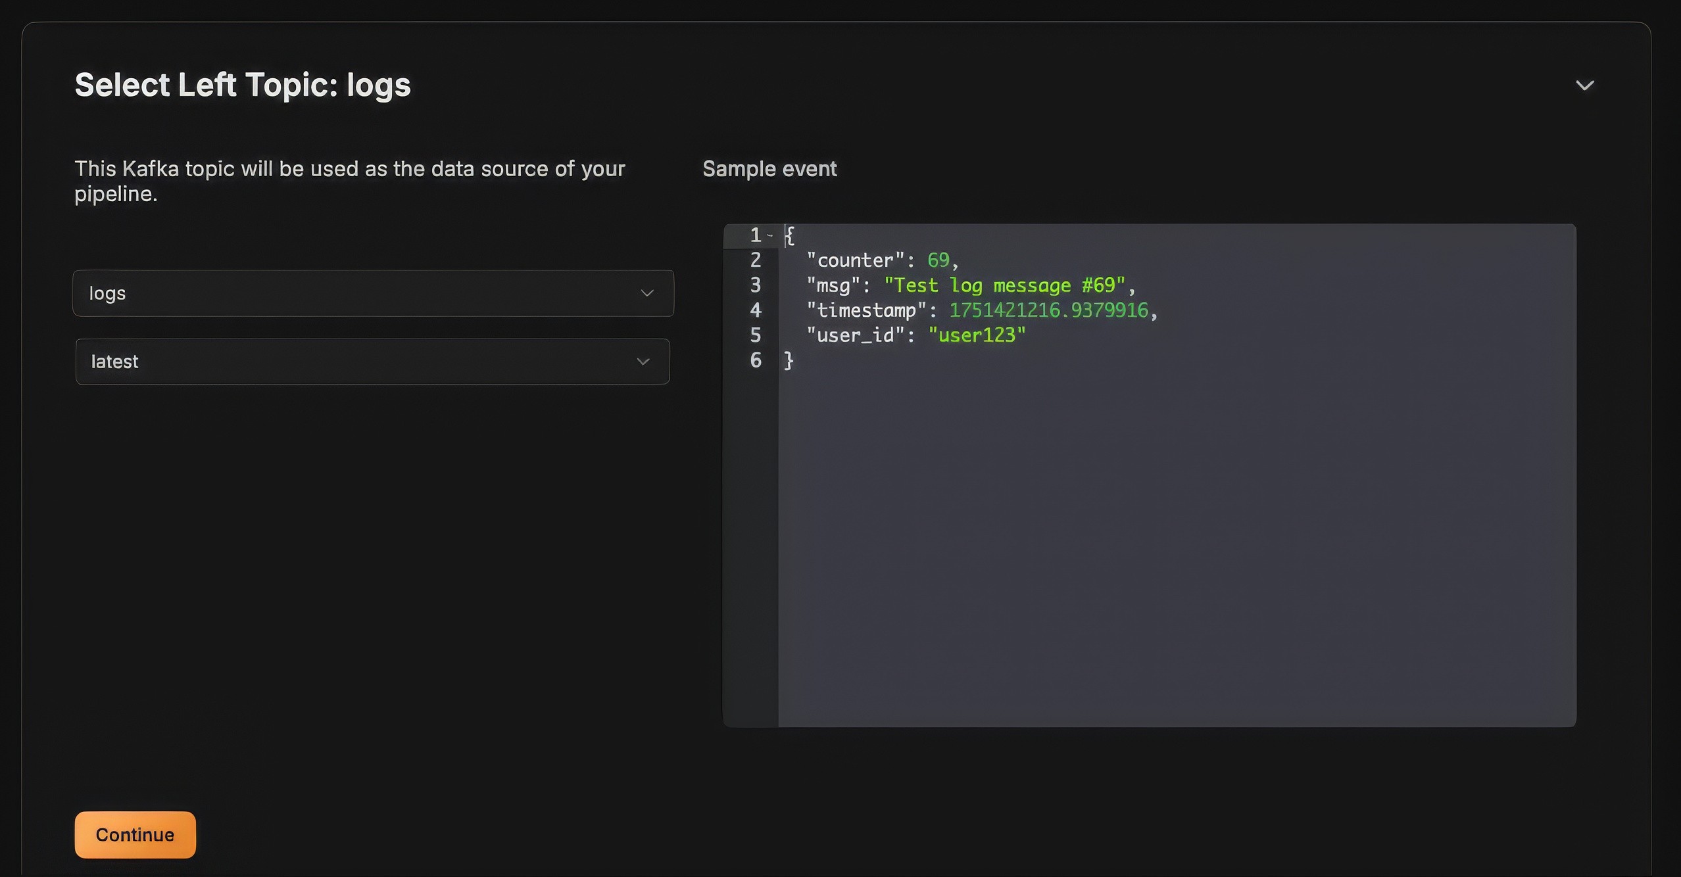Screen dimensions: 1681x877
Task: Fold the JSON object at line 1
Action: [x=769, y=235]
